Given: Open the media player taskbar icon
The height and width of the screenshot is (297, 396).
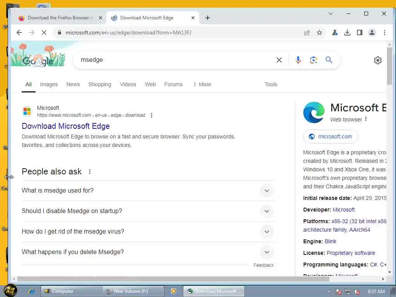Looking at the screenshot, I should pos(174,291).
